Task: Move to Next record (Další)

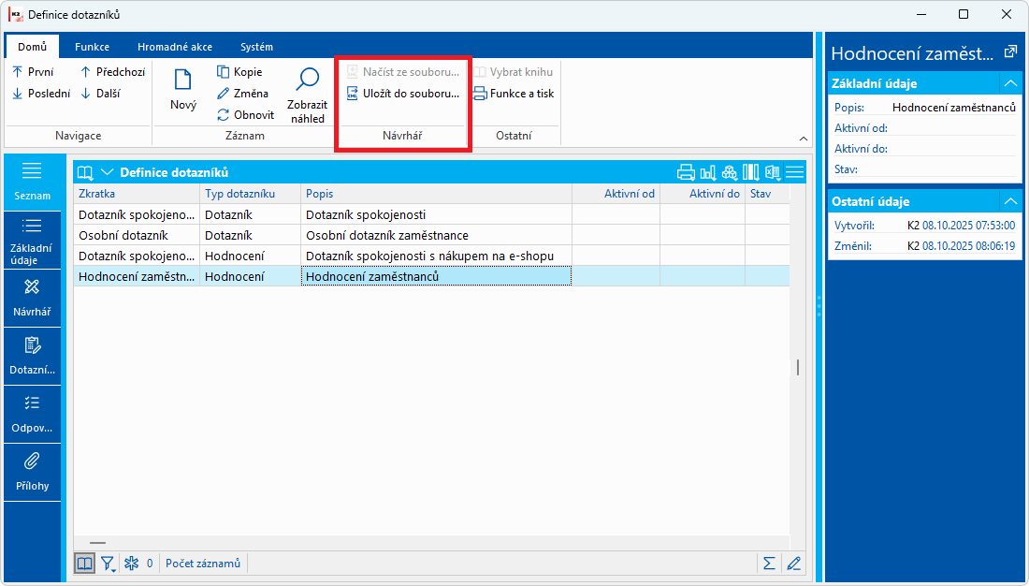Action: click(x=100, y=94)
